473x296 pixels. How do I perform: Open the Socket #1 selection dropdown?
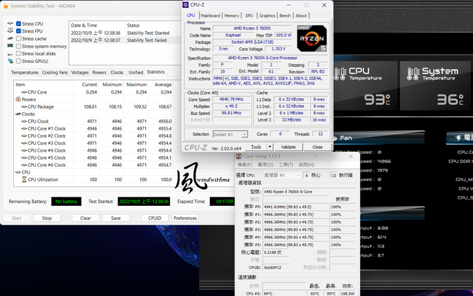230,134
